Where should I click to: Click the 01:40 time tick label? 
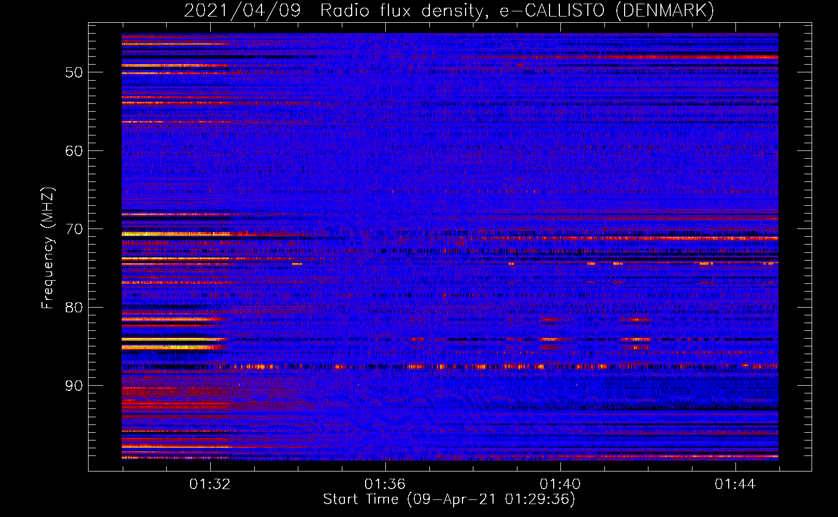pos(560,484)
